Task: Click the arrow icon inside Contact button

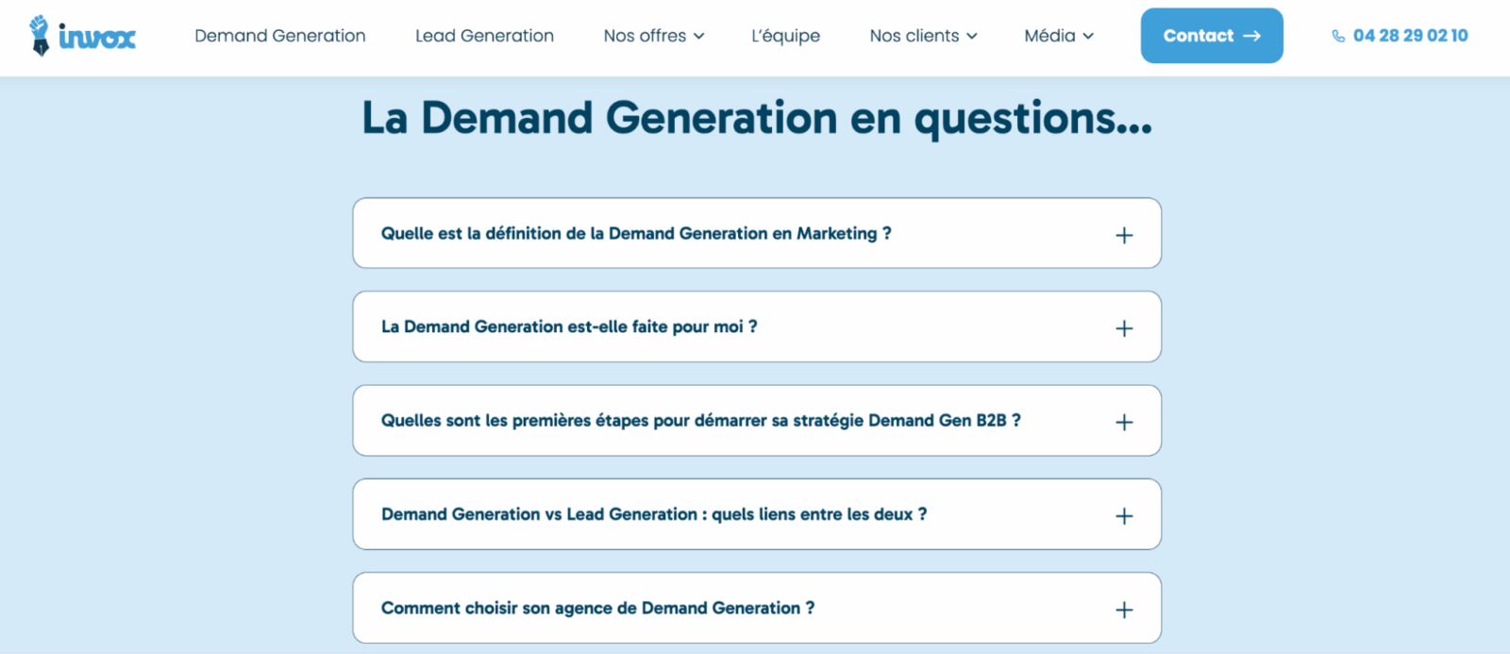Action: [1252, 36]
